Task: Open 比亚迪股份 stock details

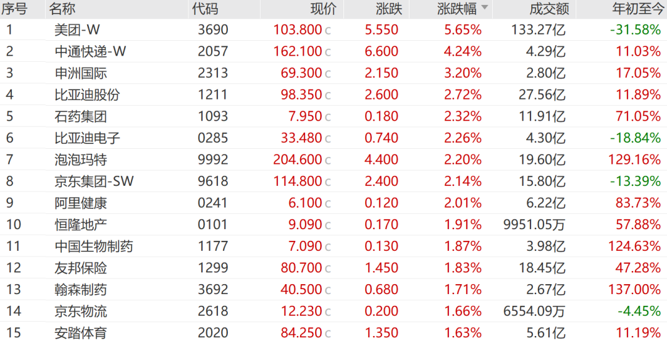Action: (x=87, y=95)
